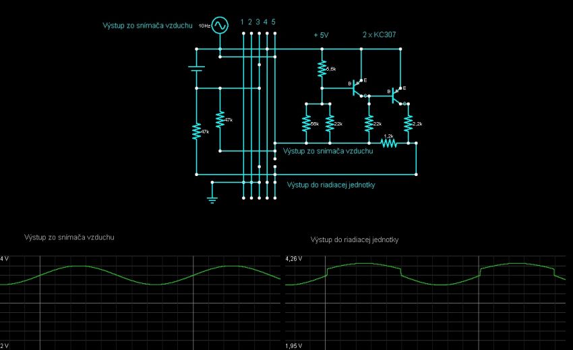Click the '2 x KC307' label
Image resolution: width=573 pixels, height=350 pixels.
(380, 35)
